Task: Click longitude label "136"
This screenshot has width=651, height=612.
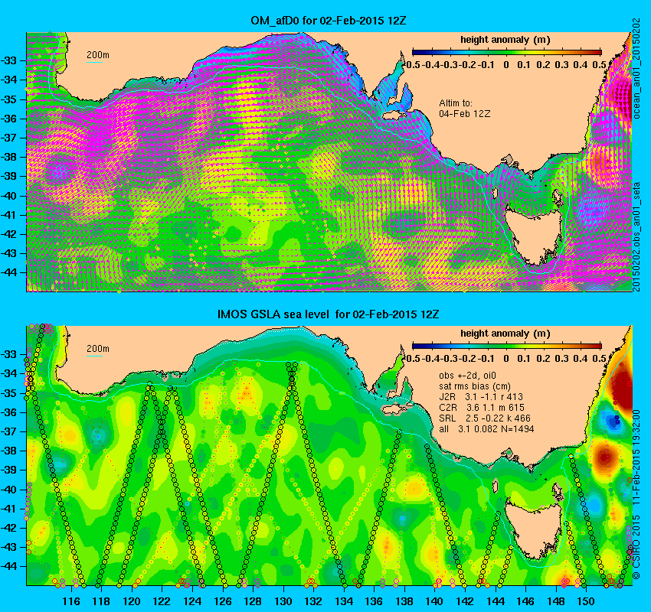Action: [375, 601]
